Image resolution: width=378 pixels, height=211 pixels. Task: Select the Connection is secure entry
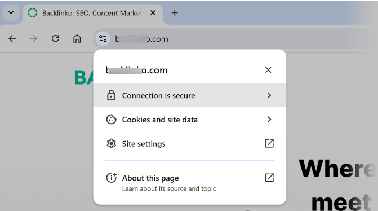point(190,95)
